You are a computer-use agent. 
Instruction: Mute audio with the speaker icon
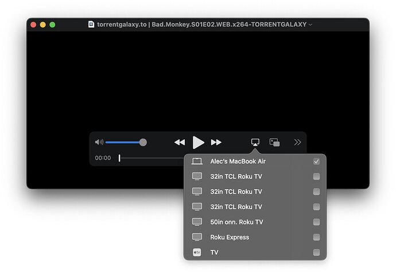pos(99,142)
